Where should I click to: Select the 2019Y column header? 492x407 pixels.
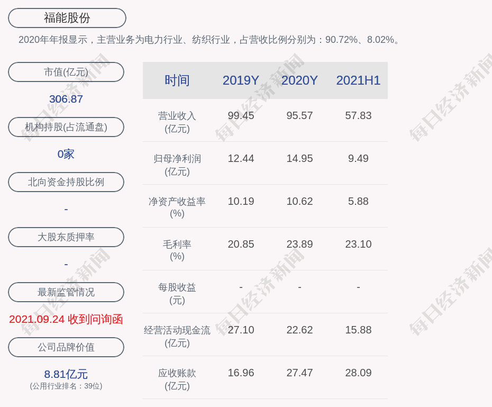pyautogui.click(x=241, y=80)
